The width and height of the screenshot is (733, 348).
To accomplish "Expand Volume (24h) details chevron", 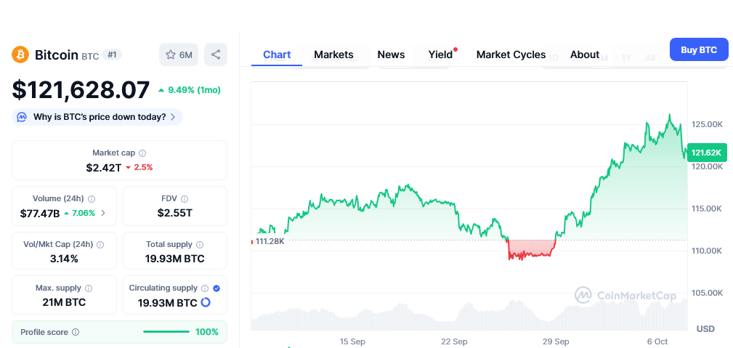I will tap(102, 213).
